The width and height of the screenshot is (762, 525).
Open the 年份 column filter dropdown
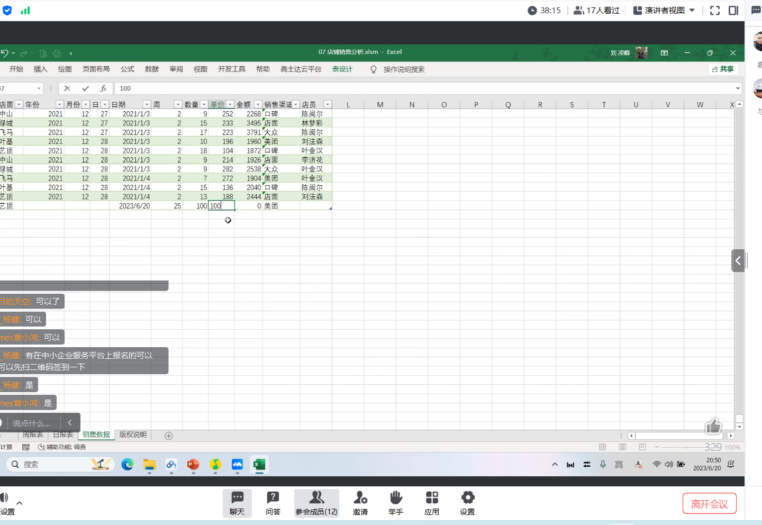[x=60, y=105]
